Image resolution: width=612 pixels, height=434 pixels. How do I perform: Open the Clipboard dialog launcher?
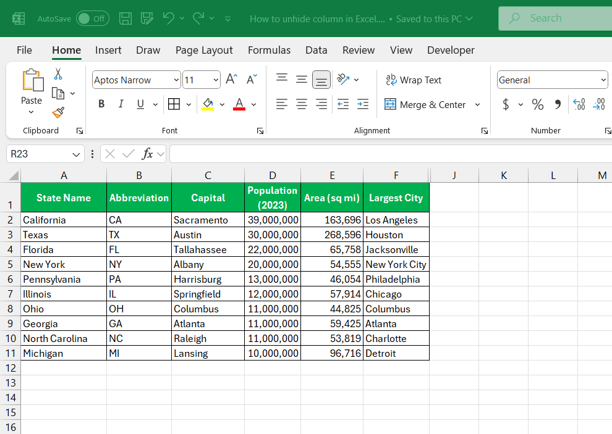pos(80,131)
